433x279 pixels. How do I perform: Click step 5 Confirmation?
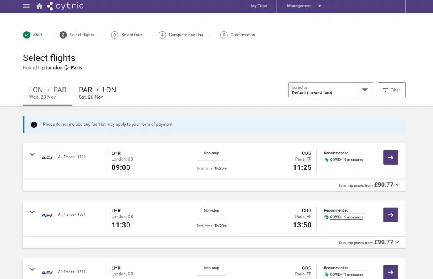pyautogui.click(x=237, y=35)
